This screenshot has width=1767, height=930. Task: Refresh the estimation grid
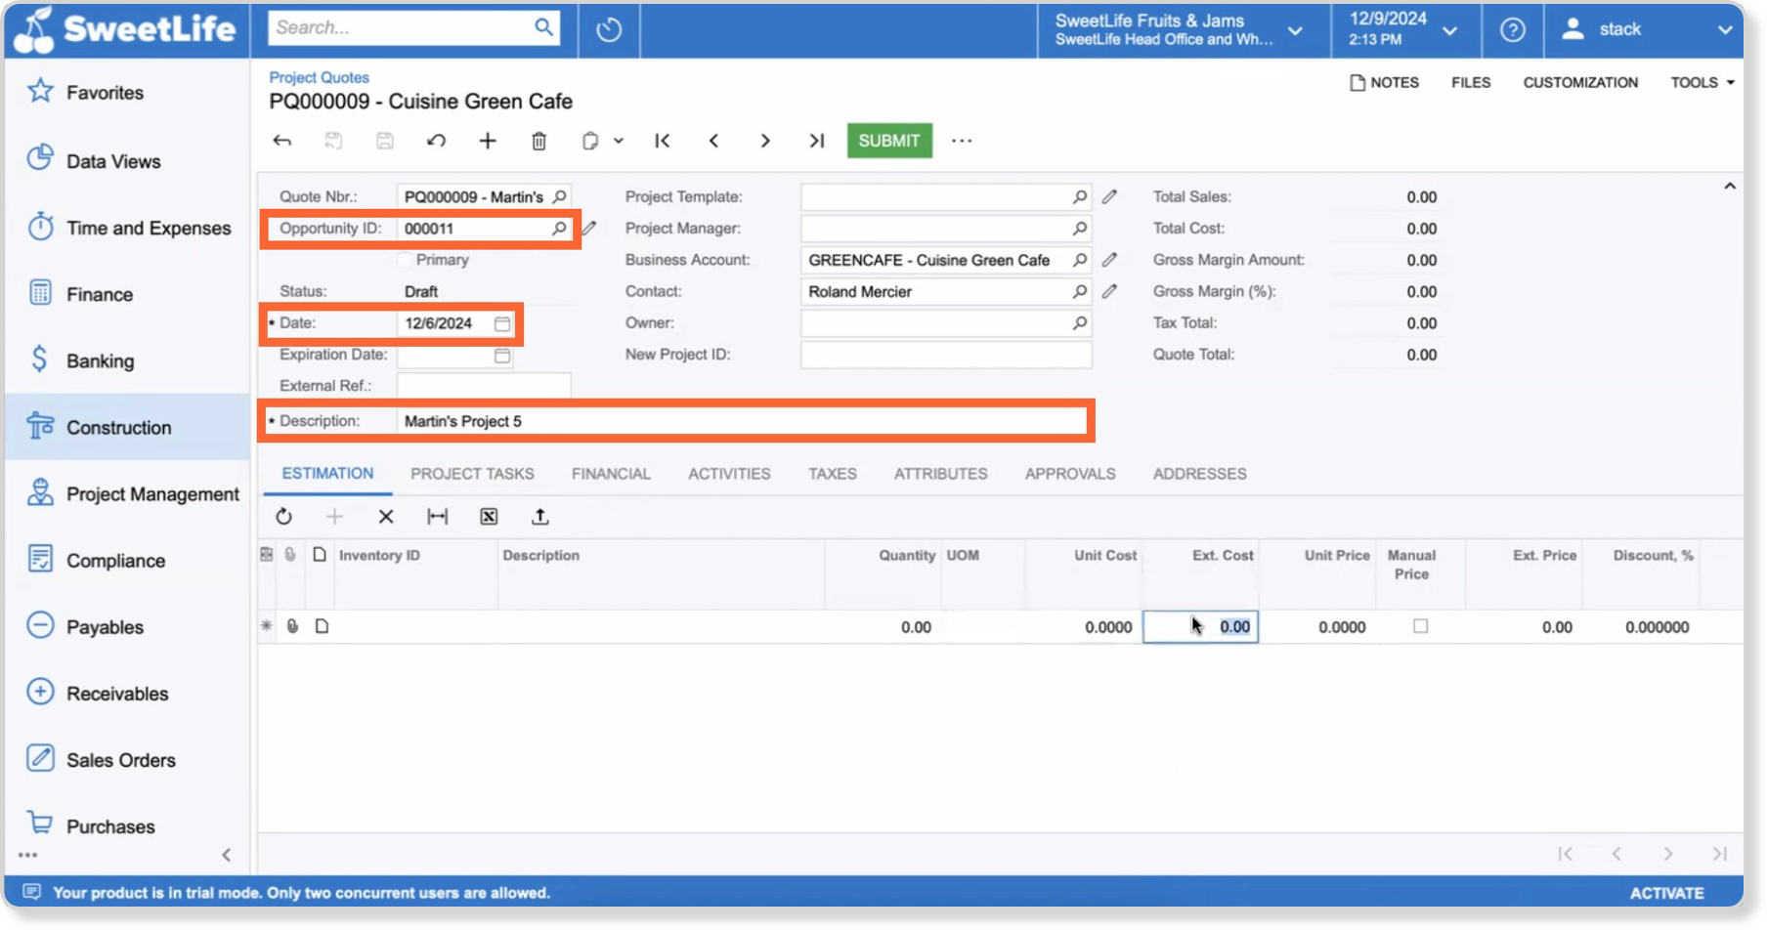283,517
